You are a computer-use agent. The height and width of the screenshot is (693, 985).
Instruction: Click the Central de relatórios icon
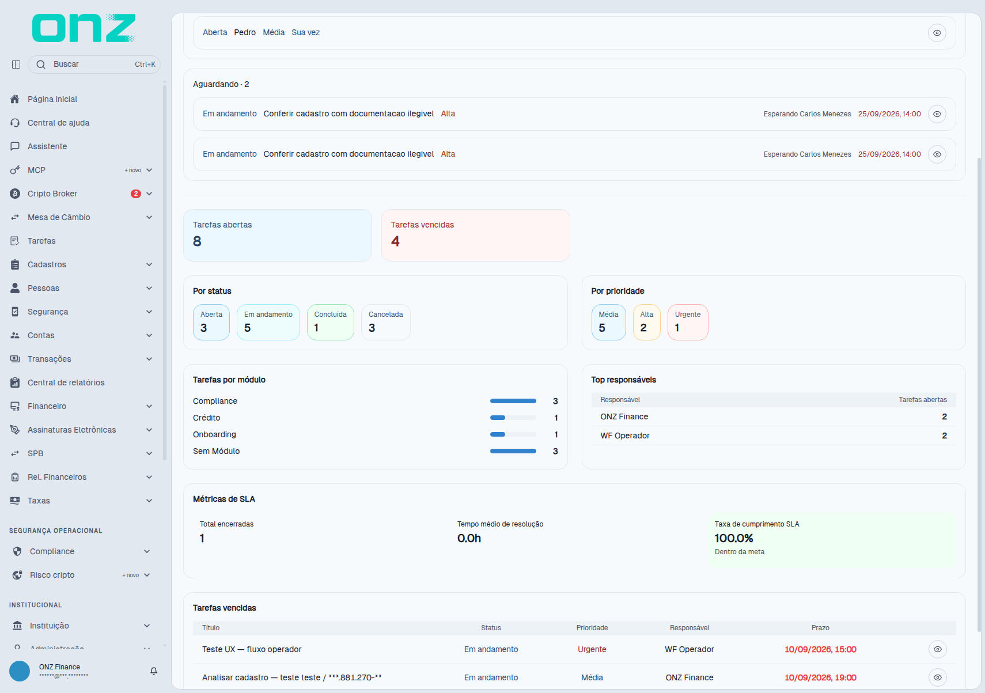coord(15,383)
